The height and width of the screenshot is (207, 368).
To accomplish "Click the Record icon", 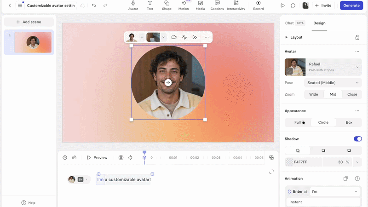I will pyautogui.click(x=258, y=6).
